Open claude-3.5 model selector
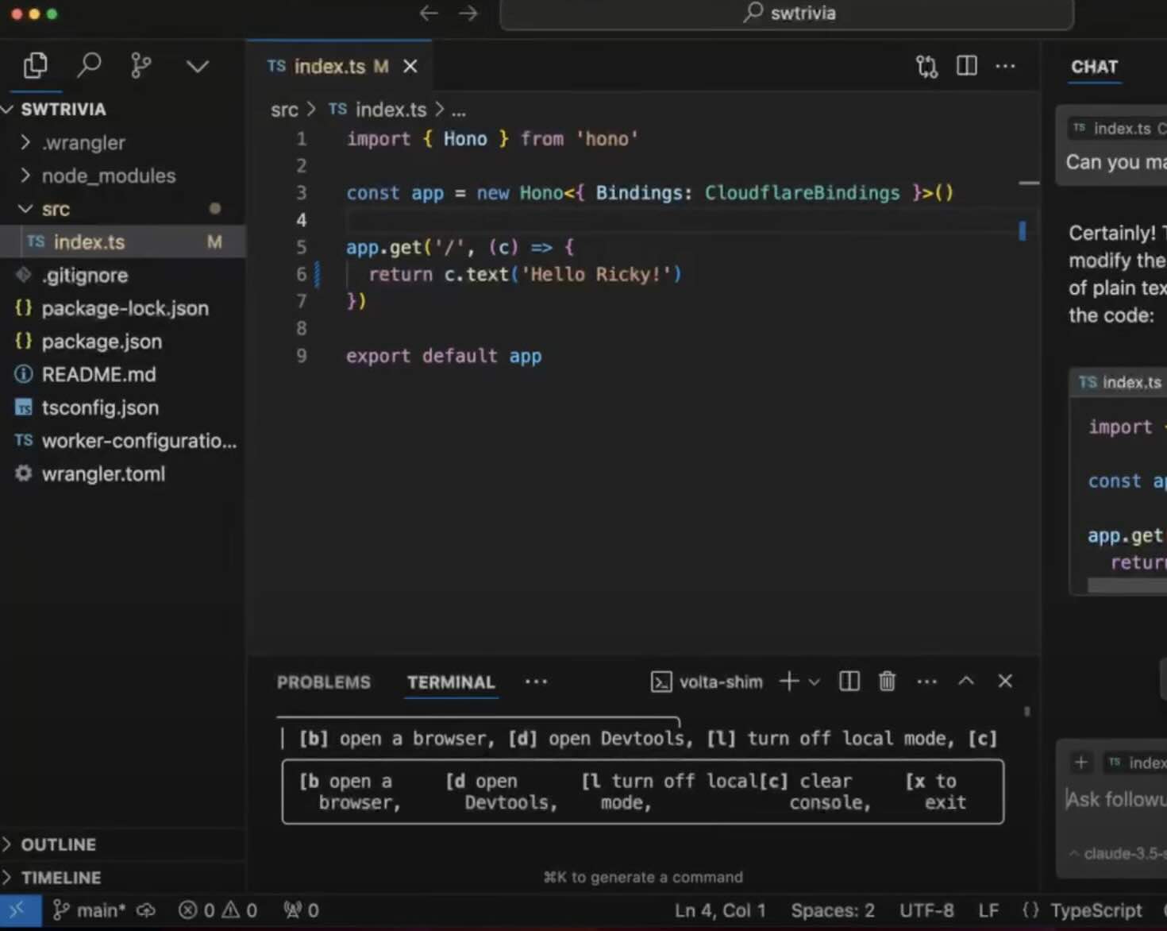Screen dimensions: 1167x931 pos(1118,854)
